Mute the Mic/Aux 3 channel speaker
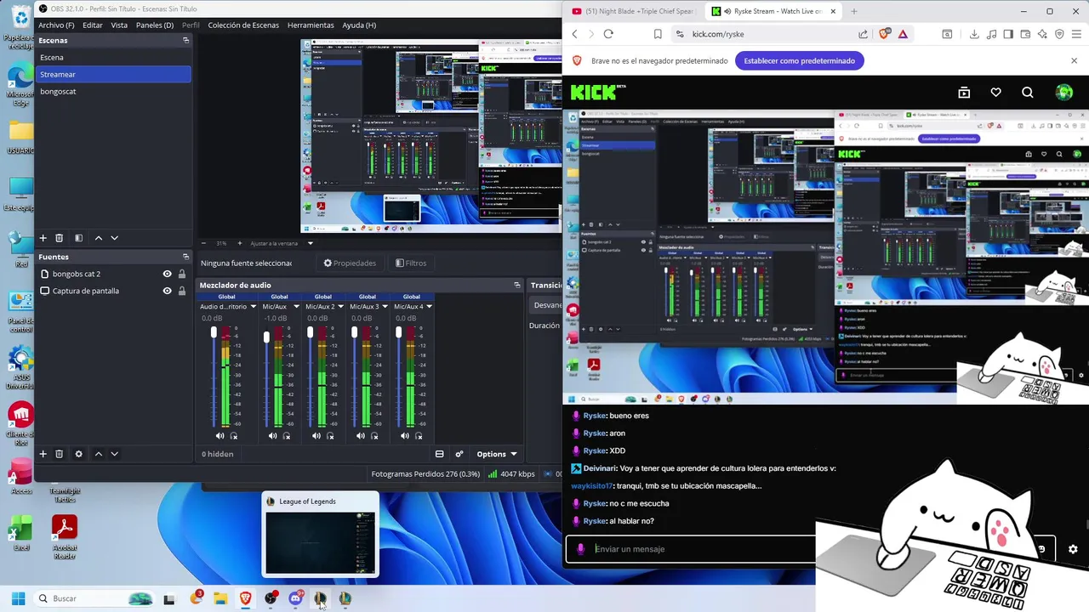 [361, 436]
